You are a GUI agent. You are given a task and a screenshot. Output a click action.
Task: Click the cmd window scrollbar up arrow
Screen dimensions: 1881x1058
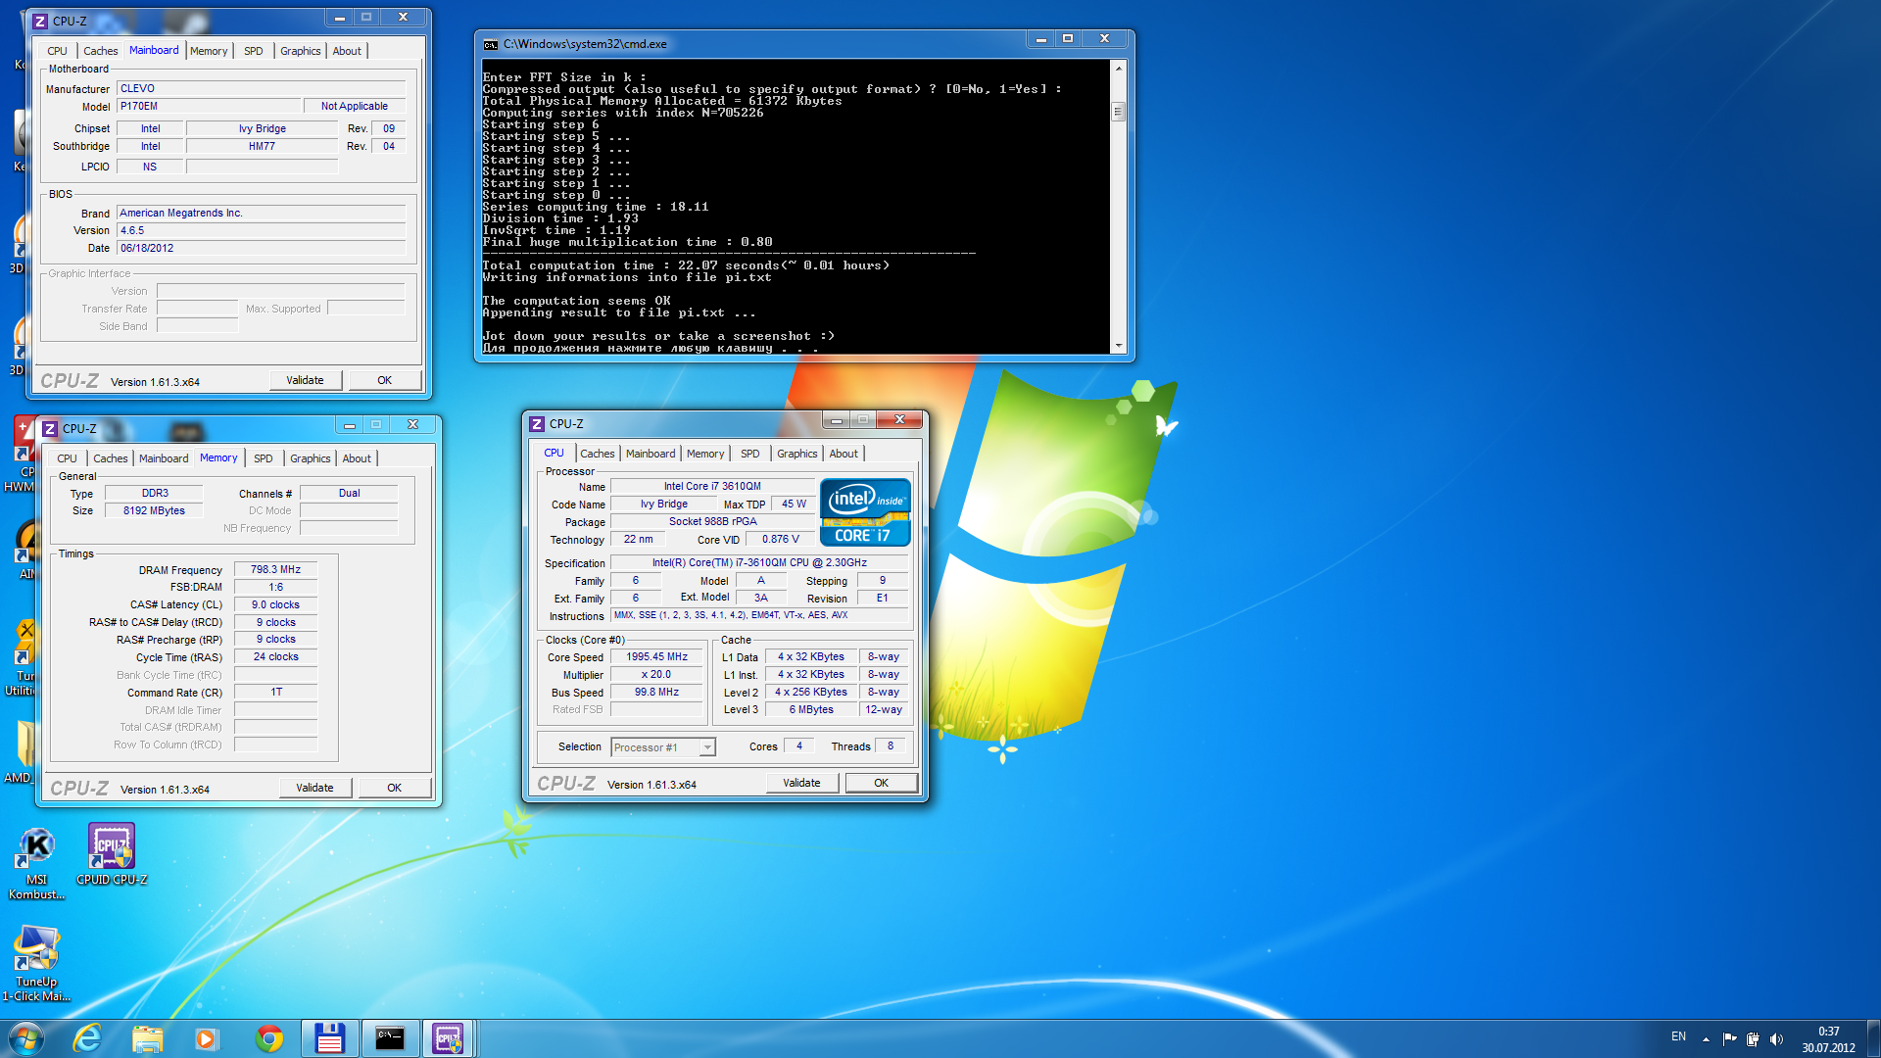pyautogui.click(x=1118, y=68)
